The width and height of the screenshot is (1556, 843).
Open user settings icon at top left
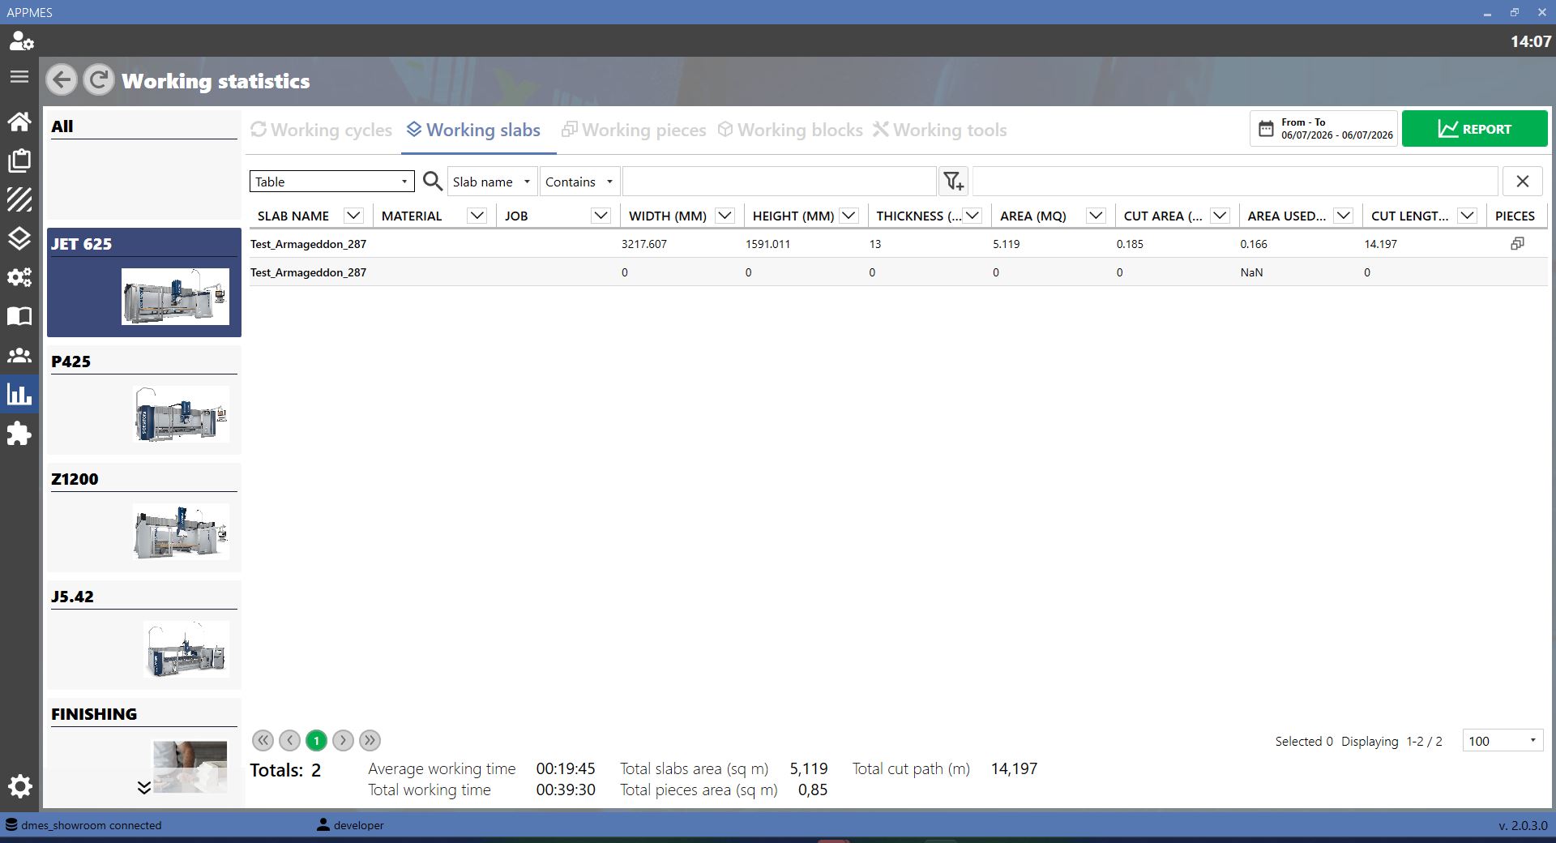(x=20, y=41)
